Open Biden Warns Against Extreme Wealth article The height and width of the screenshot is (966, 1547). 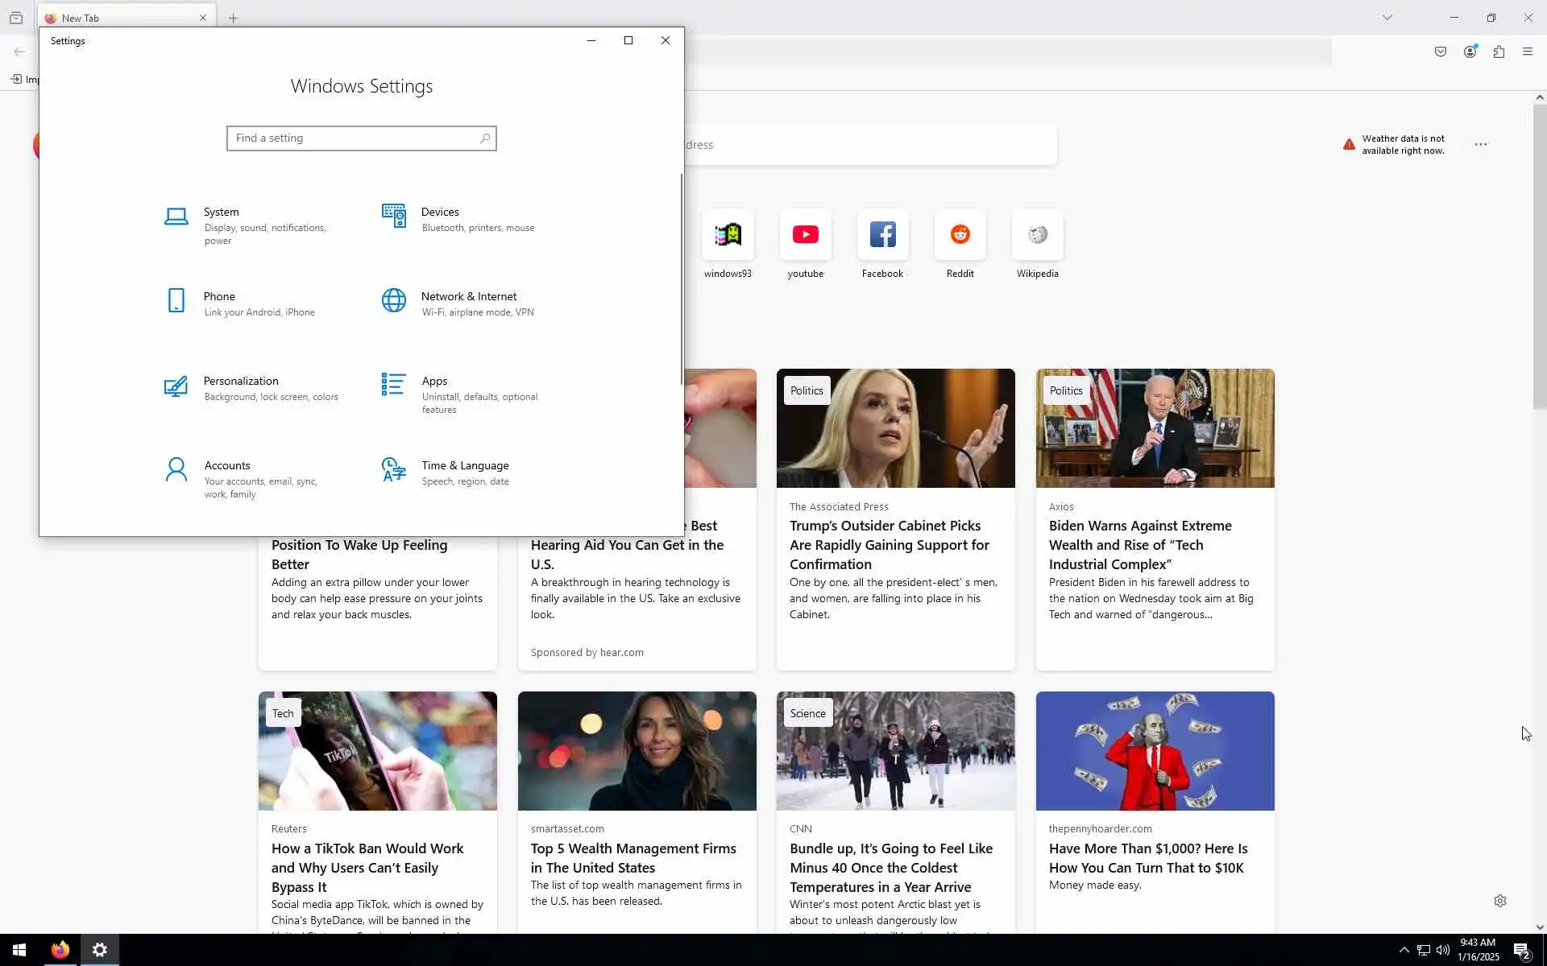(1139, 545)
